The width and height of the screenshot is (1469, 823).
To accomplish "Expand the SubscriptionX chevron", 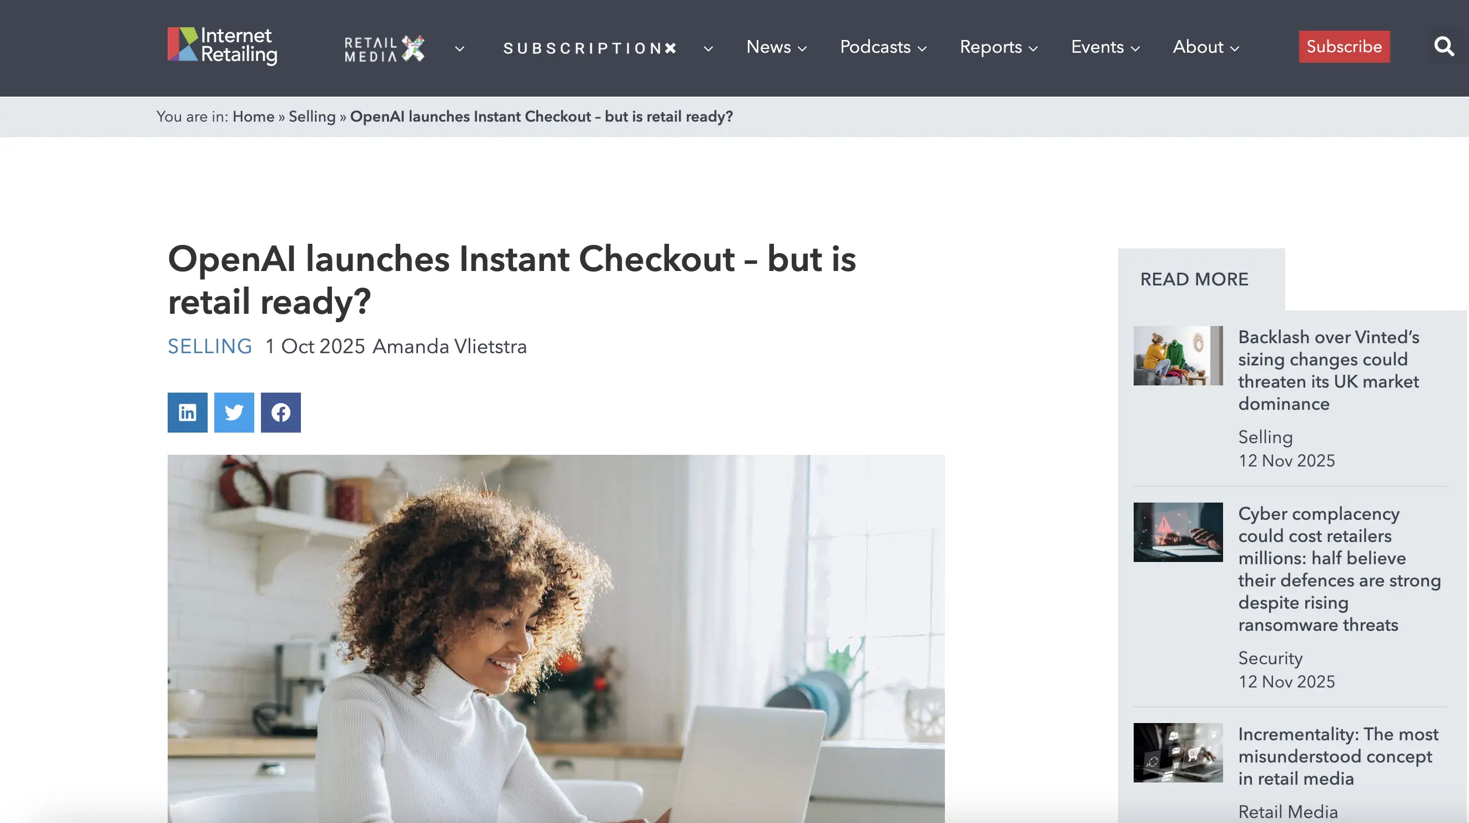I will tap(708, 49).
